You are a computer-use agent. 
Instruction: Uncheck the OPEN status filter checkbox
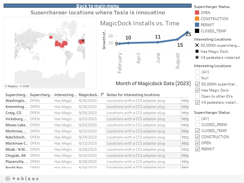pos(197,143)
